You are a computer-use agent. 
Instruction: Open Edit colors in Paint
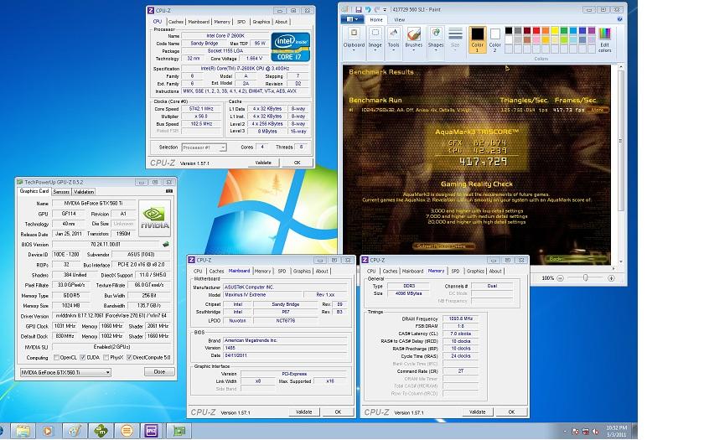point(605,39)
